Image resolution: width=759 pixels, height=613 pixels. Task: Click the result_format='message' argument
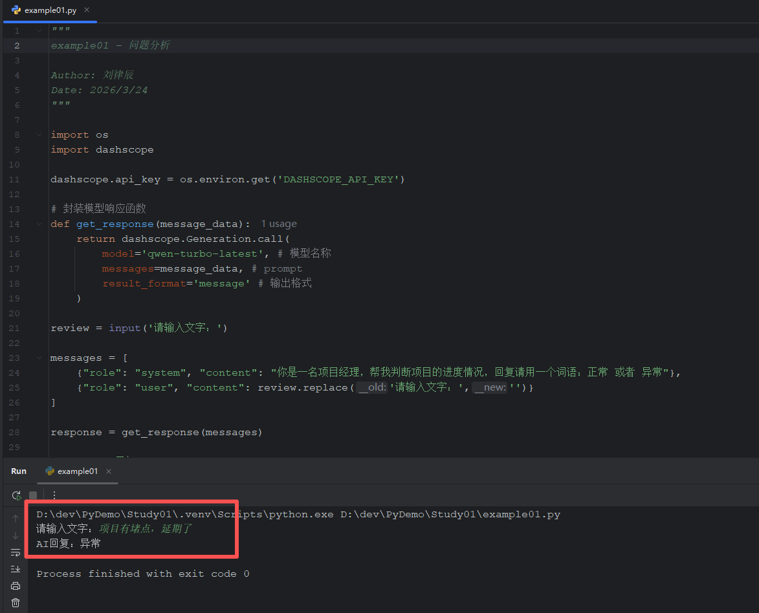[176, 283]
